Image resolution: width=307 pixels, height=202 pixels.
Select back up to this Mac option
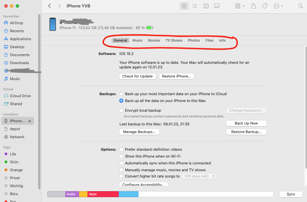pos(121,101)
